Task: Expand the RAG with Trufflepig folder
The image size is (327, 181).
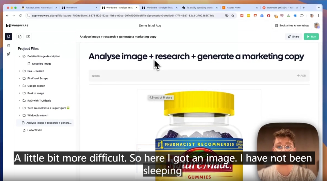Action: click(19, 101)
